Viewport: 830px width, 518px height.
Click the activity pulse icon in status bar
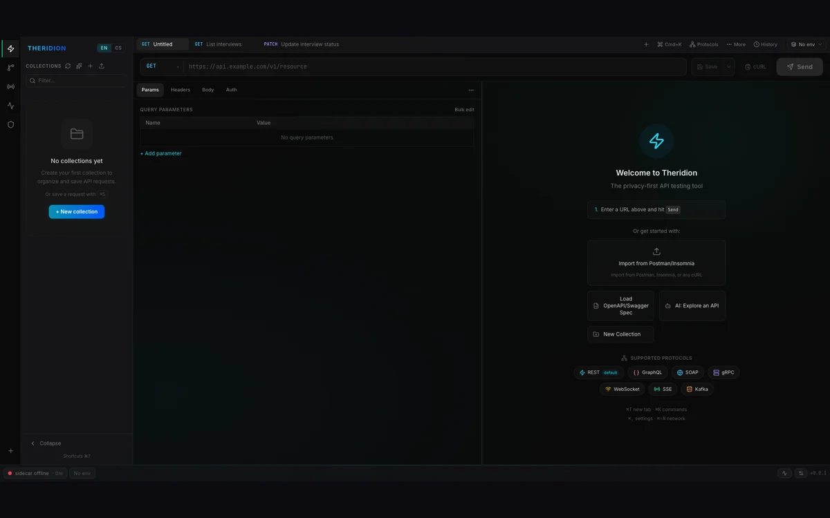point(784,473)
